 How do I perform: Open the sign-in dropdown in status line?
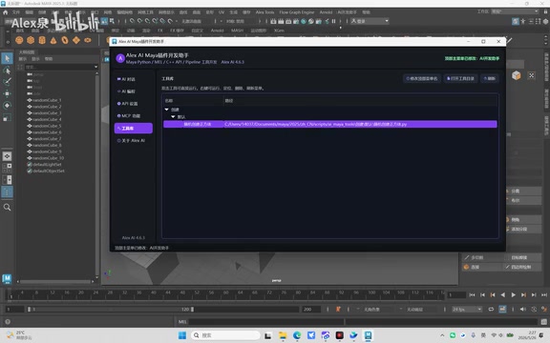tap(370, 21)
